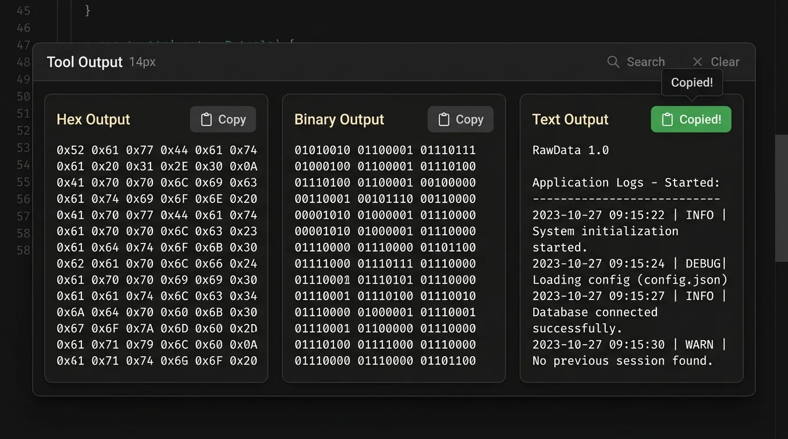Select the Binary Output section header

pos(339,119)
